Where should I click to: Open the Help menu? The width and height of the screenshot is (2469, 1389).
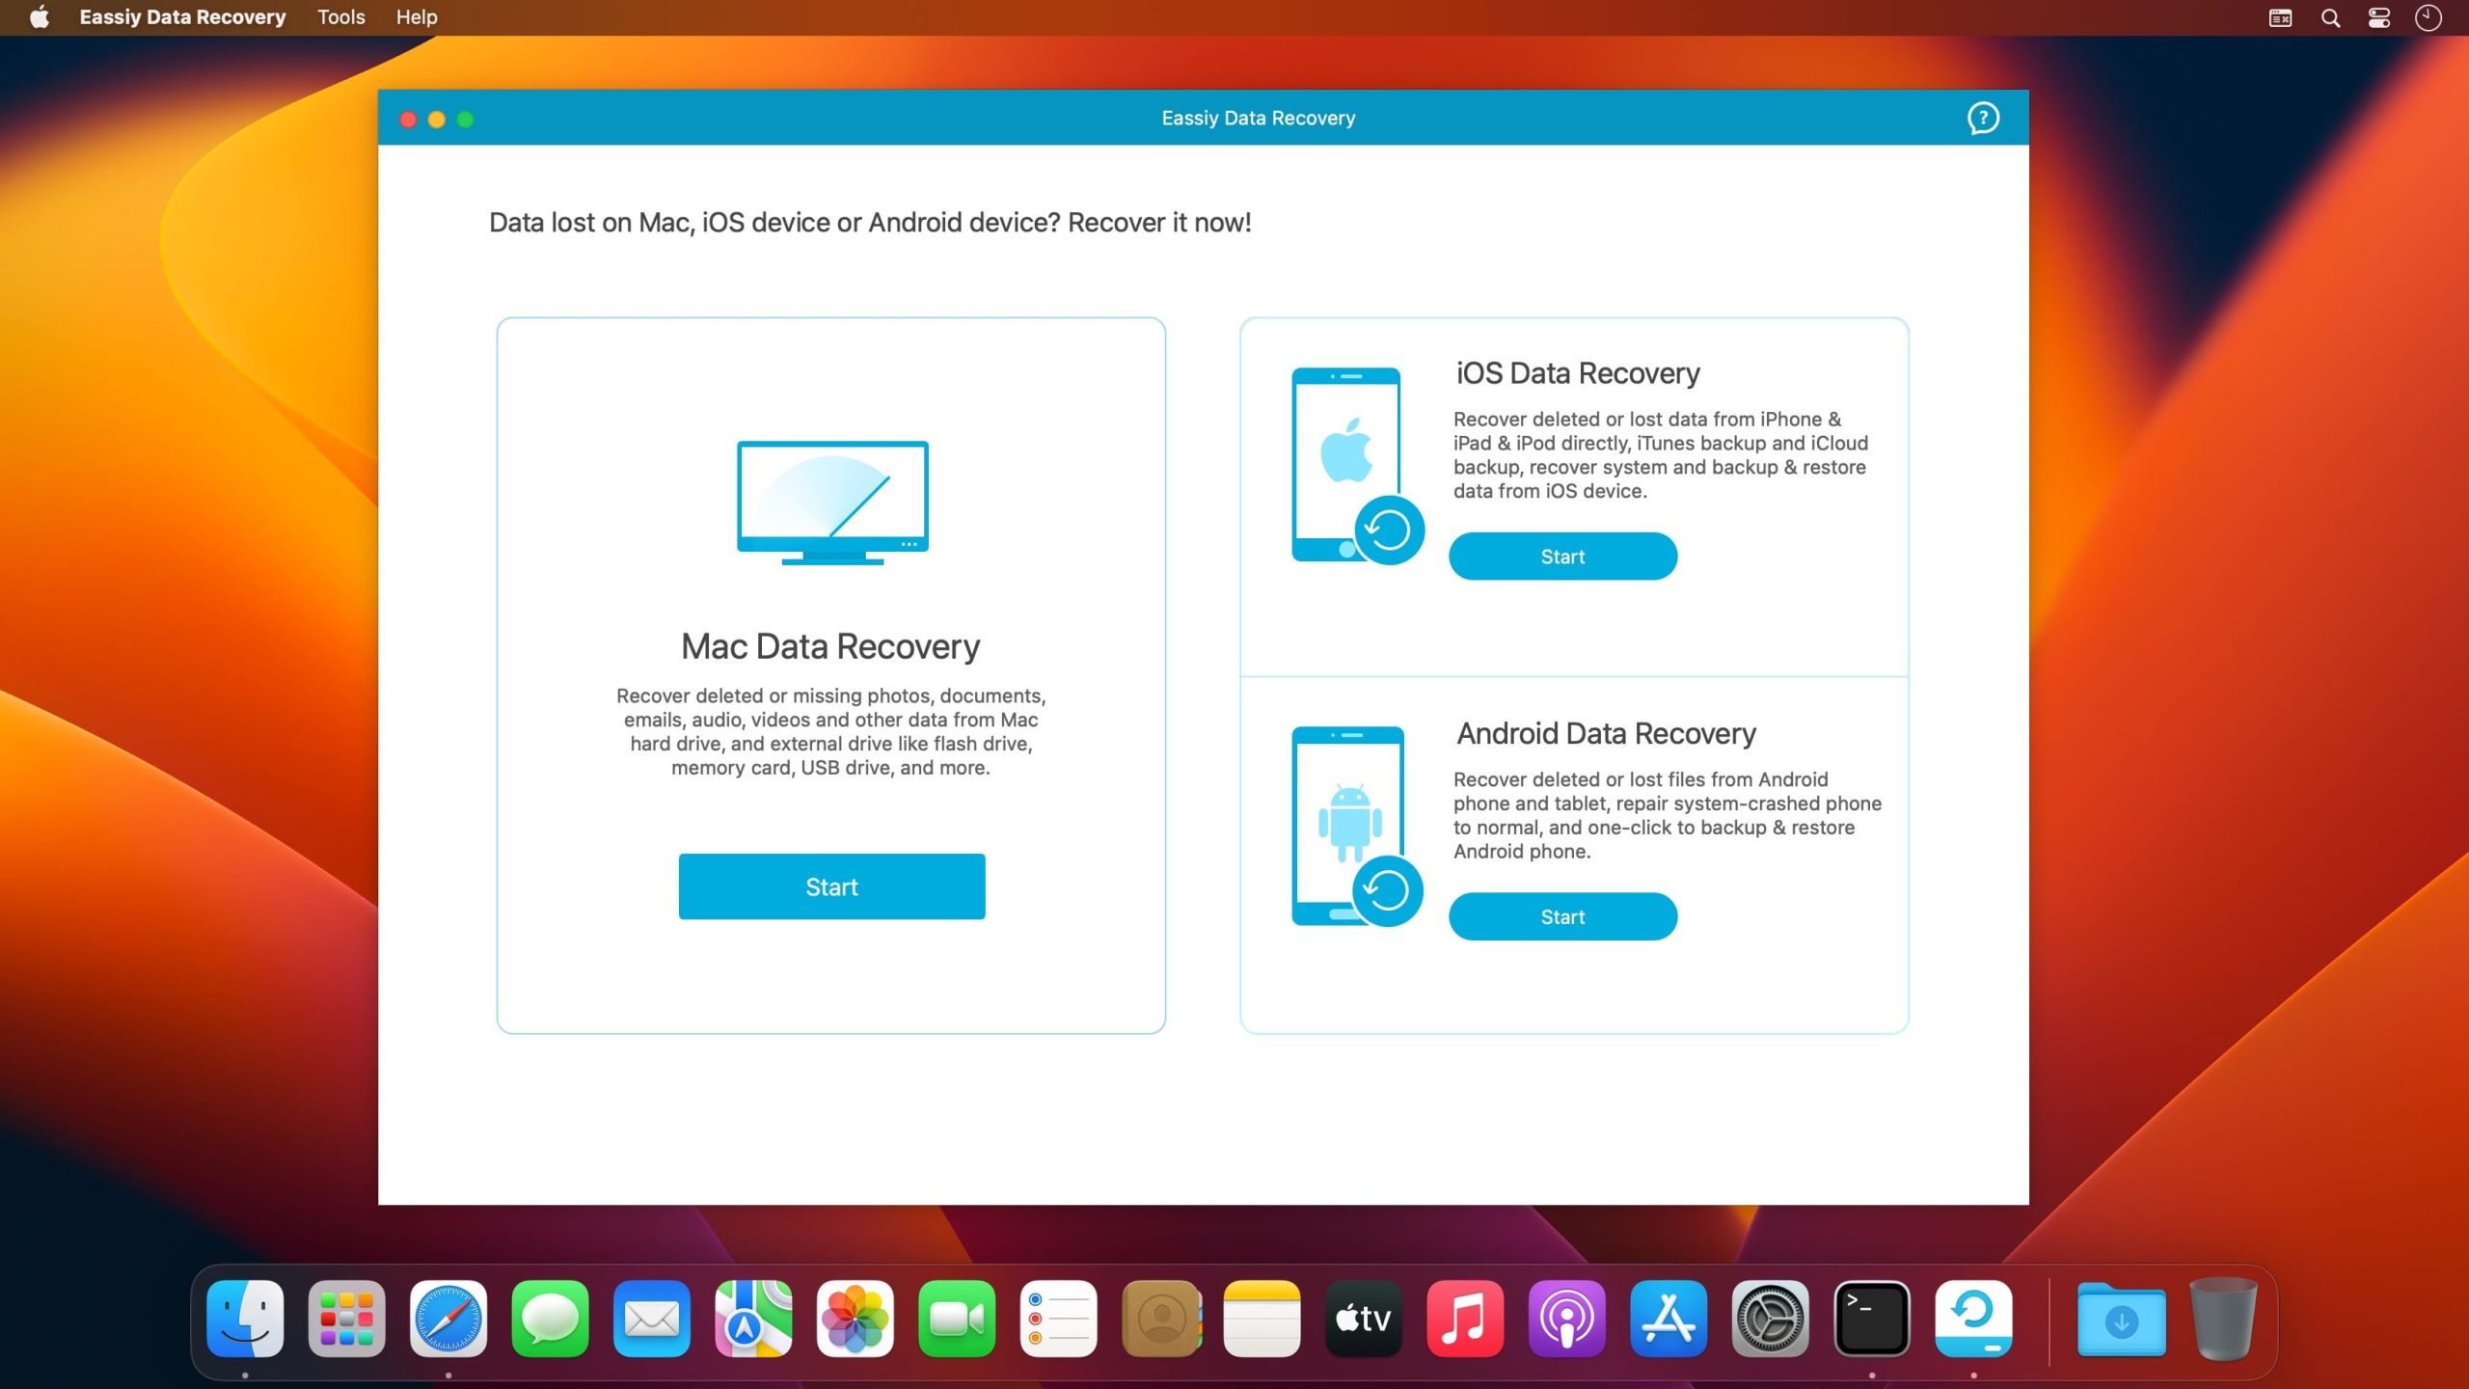point(417,17)
